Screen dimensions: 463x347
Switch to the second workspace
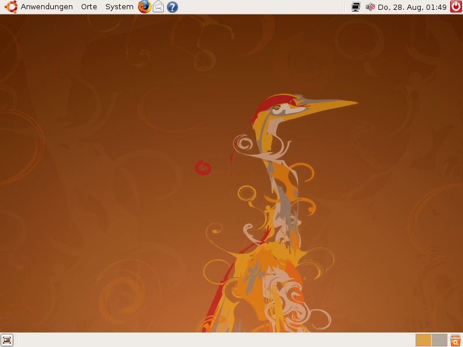[x=439, y=340]
